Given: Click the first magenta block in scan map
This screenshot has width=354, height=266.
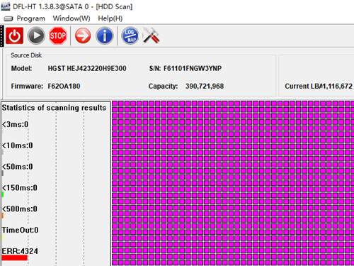Looking at the screenshot, I should [x=115, y=104].
